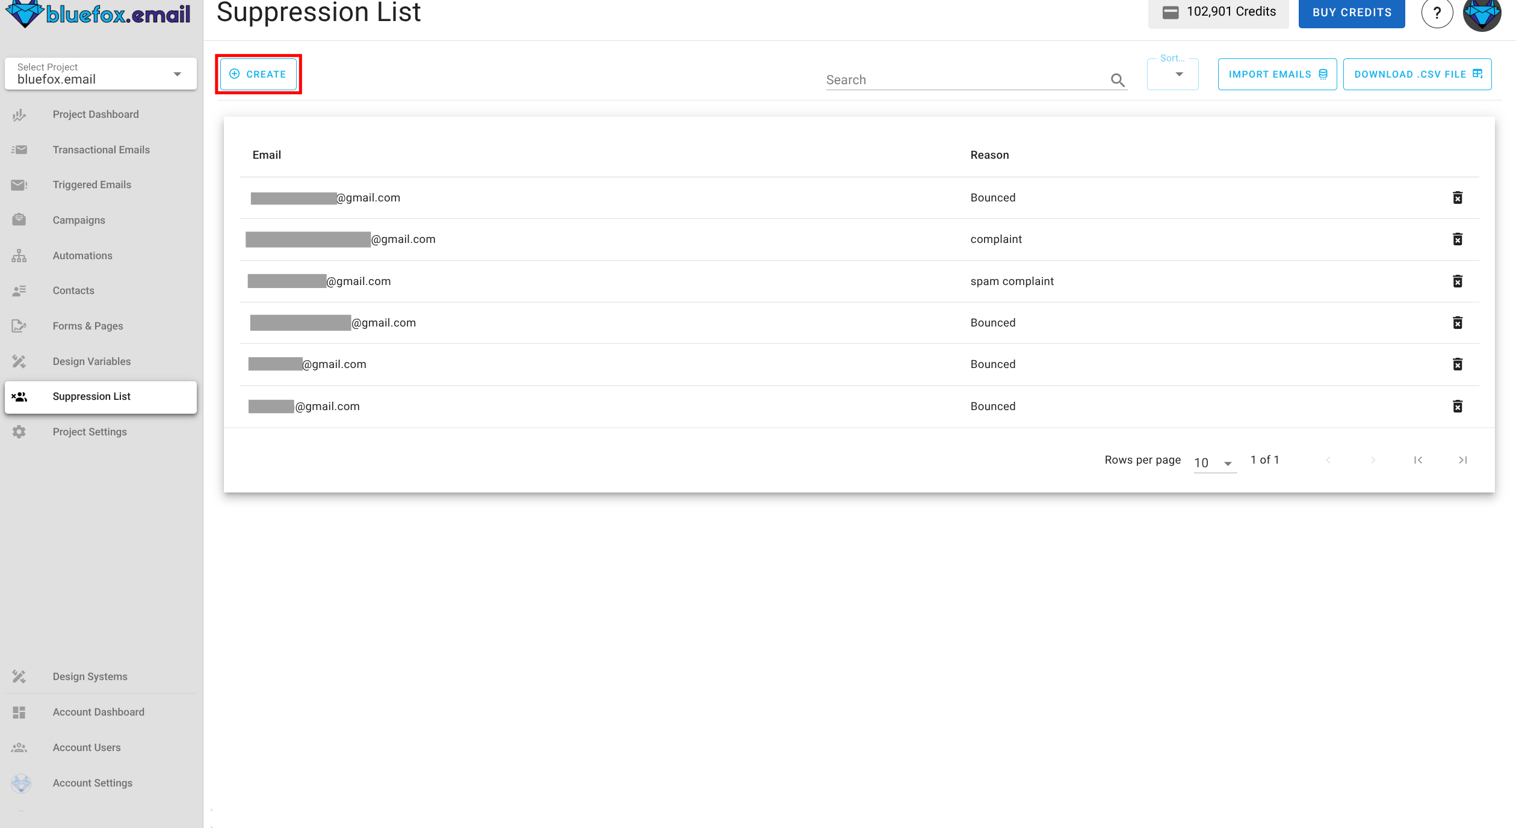Select the Automations flowchart icon
This screenshot has height=828, width=1516.
click(19, 255)
